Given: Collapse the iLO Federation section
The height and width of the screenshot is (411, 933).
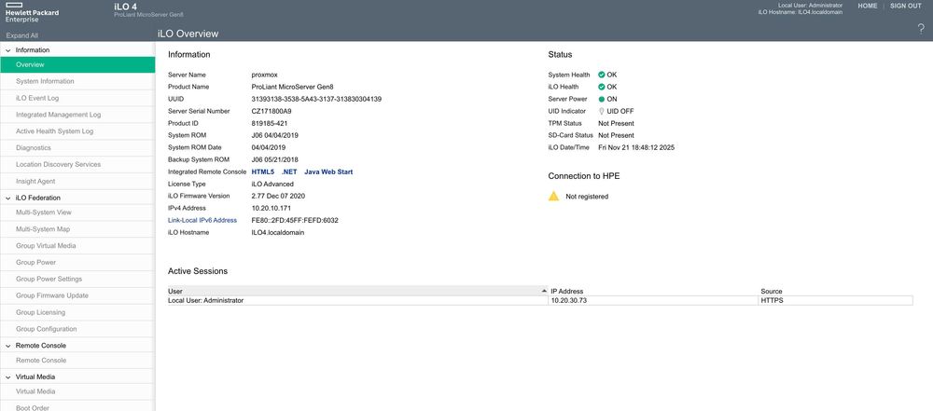Looking at the screenshot, I should click(x=7, y=199).
